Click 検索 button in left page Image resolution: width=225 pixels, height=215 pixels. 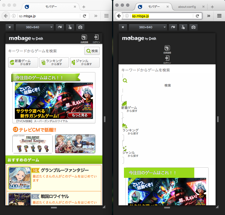[92, 51]
